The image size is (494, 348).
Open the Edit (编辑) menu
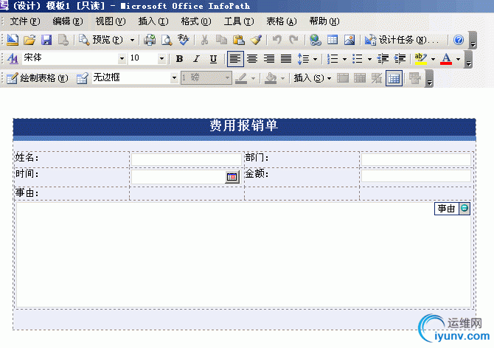coord(68,21)
